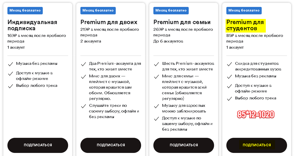Image resolution: width=296 pixels, height=156 pixels.
Task: Click checkmark beside "Слушайте треки по своему выбору"
Action: pos(83,106)
